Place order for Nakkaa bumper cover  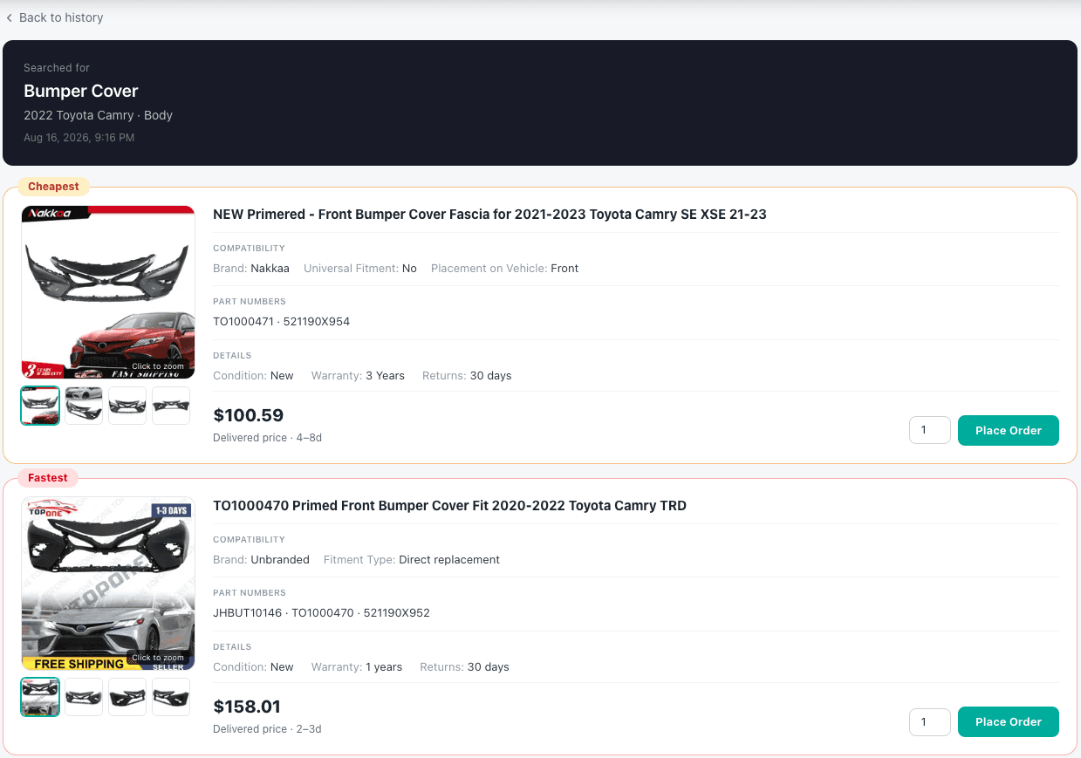tap(1008, 430)
